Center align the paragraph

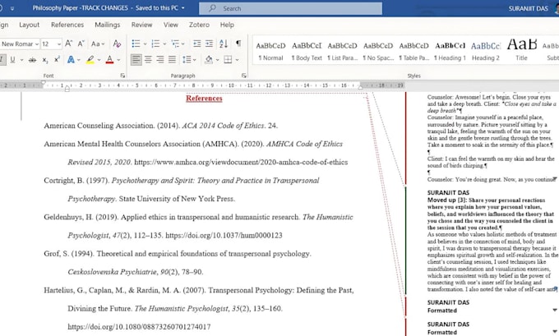[x=148, y=59]
